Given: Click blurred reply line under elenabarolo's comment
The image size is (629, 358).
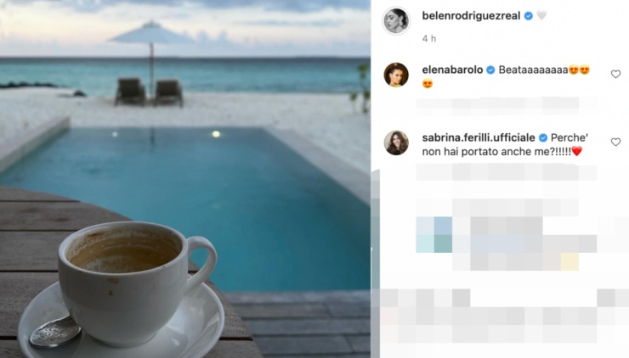Looking at the screenshot, I should 507,105.
